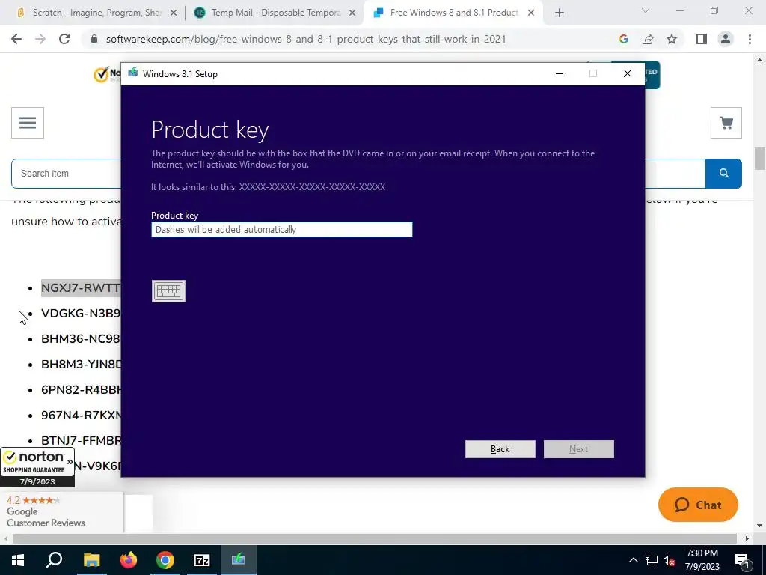This screenshot has height=575, width=766.
Task: Bookmark this page with star icon
Action: click(672, 39)
